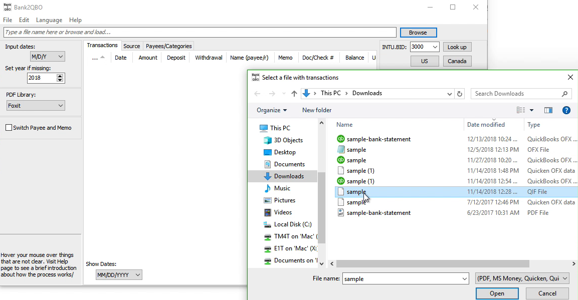The height and width of the screenshot is (300, 578).
Task: Expand the Organize menu dropdown
Action: tap(272, 110)
